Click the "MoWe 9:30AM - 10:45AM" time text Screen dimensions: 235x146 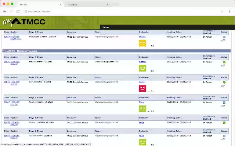click(x=41, y=102)
